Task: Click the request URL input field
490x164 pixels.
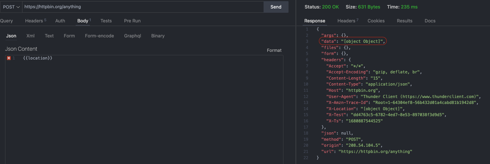Action: [x=143, y=7]
